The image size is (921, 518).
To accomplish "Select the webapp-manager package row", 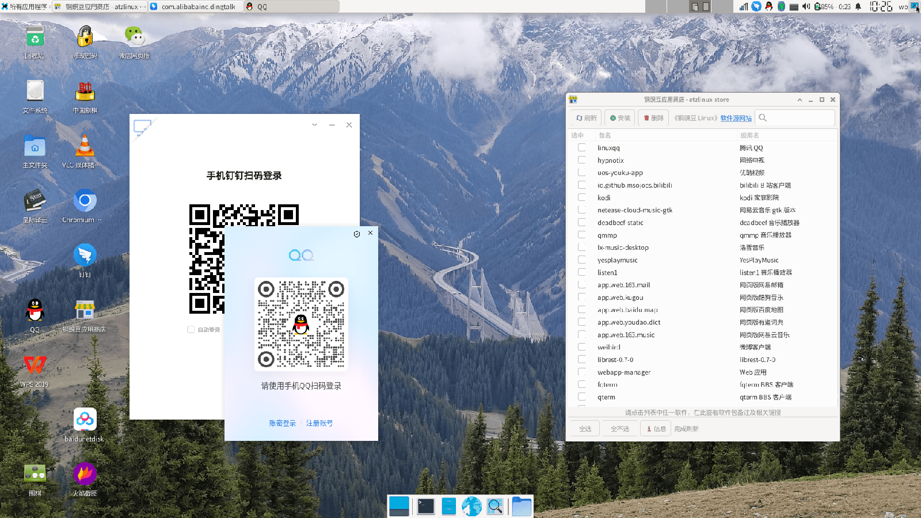I will coord(702,372).
